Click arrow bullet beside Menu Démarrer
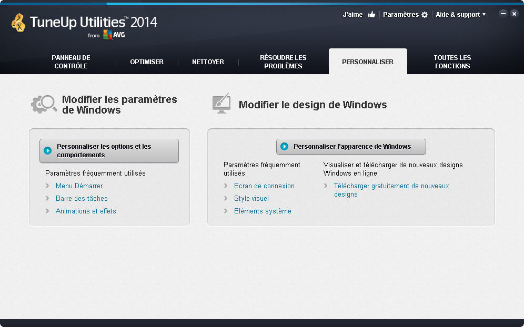The height and width of the screenshot is (327, 524). [47, 186]
